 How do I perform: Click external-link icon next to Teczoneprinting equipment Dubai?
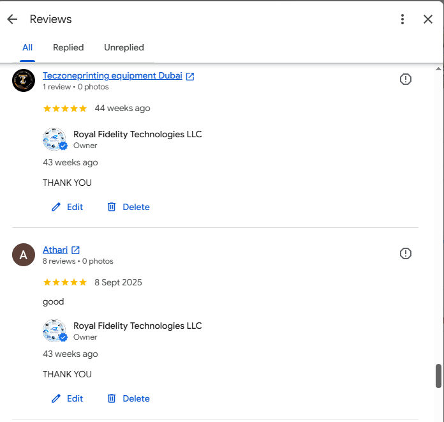(190, 76)
